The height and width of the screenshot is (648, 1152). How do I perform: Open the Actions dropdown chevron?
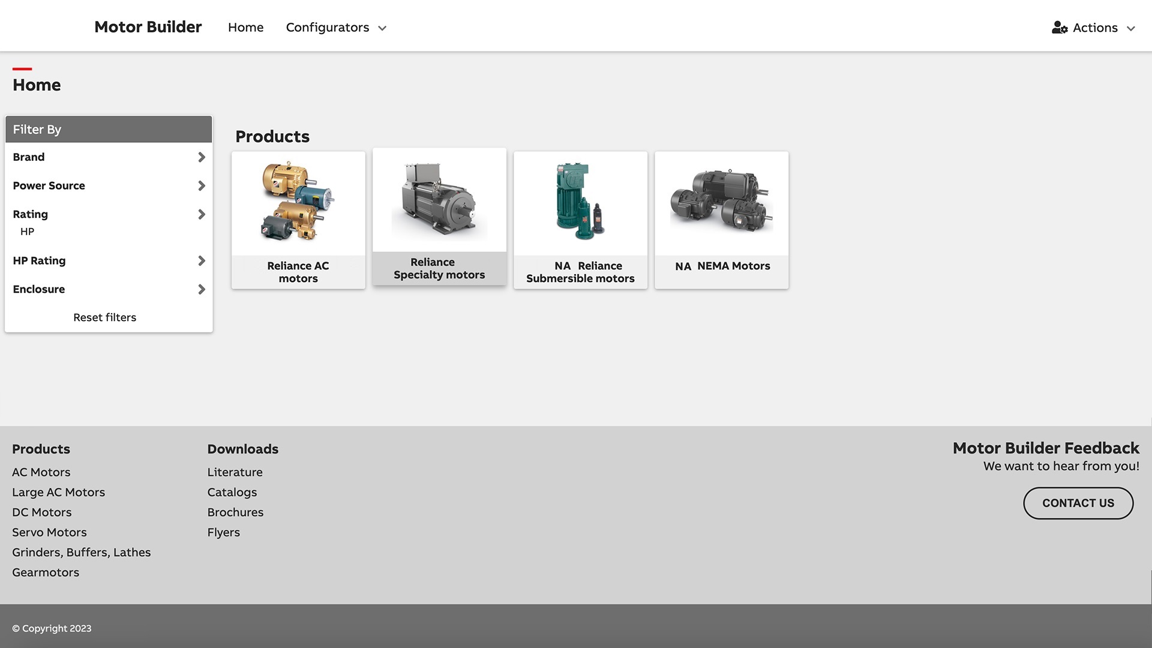point(1131,28)
